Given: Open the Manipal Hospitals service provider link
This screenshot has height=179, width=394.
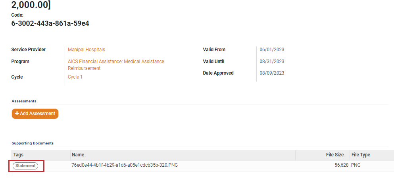Looking at the screenshot, I should coord(86,50).
